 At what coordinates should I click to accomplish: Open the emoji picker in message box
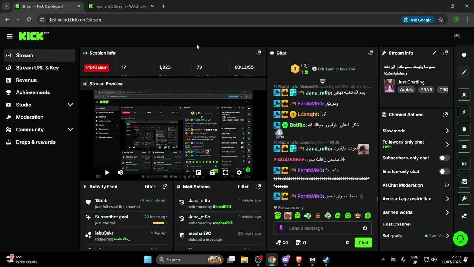click(365, 228)
